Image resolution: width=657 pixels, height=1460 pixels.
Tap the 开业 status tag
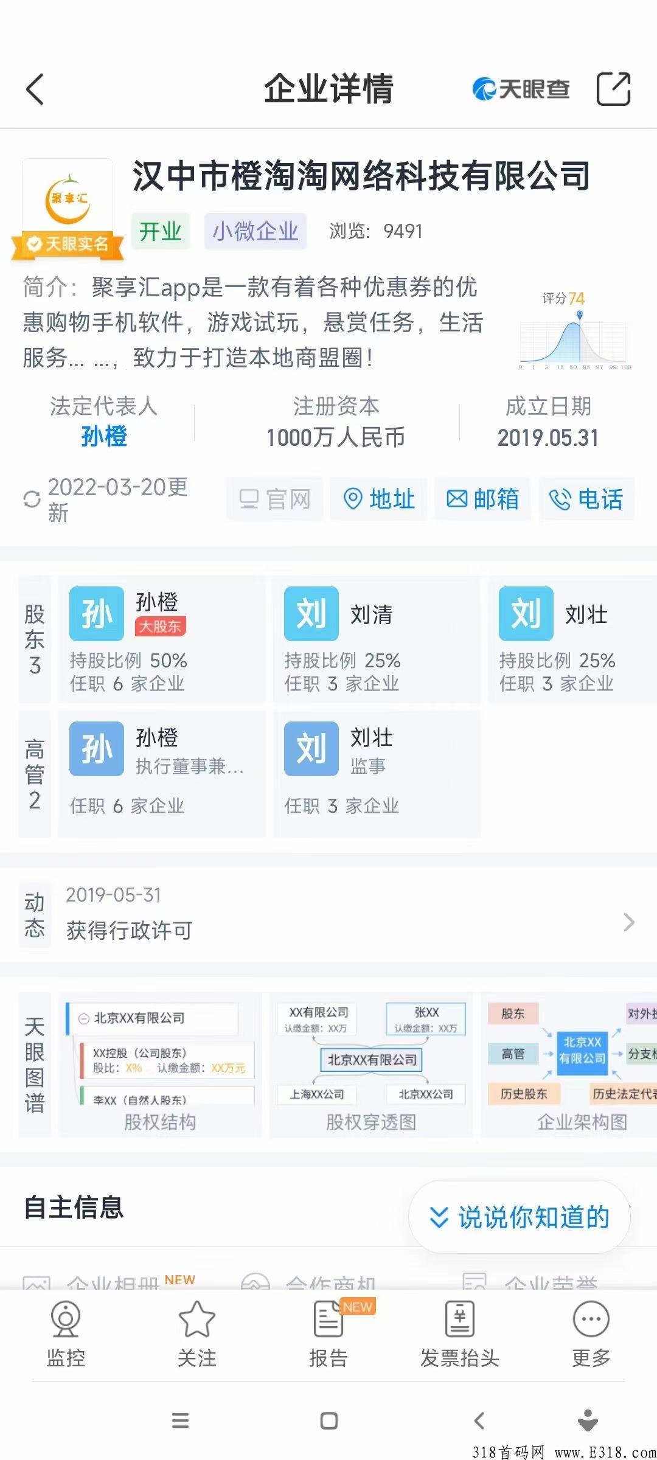coord(161,231)
